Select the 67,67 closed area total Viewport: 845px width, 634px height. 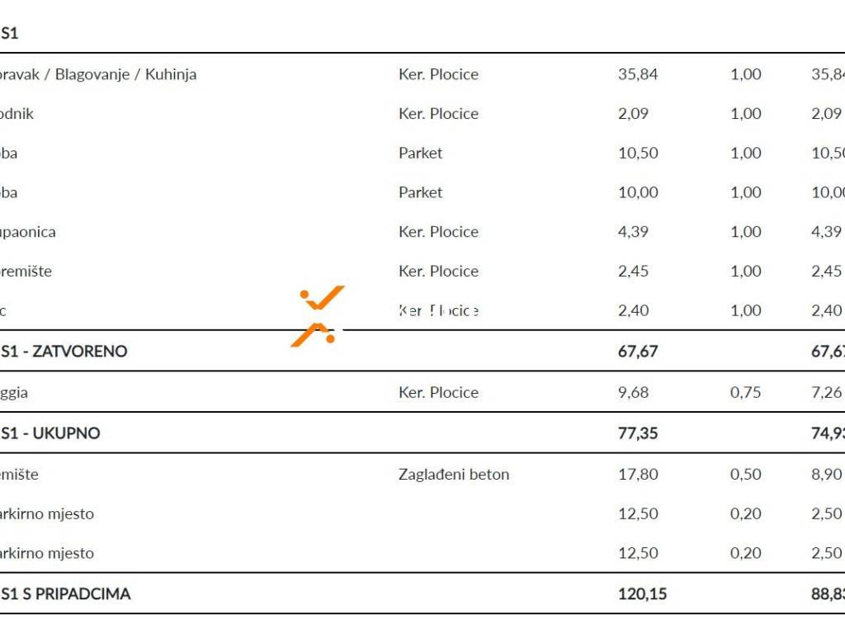pos(638,351)
